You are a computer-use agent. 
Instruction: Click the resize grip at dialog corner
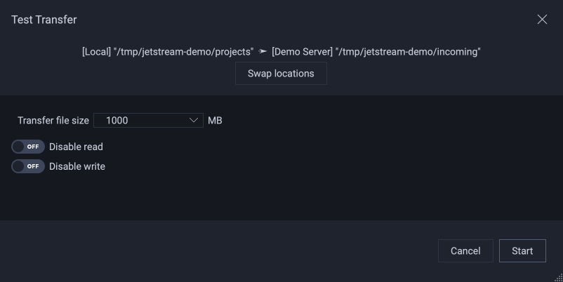[559, 278]
